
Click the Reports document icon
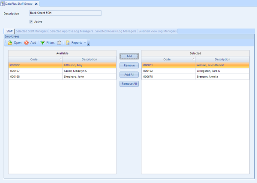click(x=68, y=43)
